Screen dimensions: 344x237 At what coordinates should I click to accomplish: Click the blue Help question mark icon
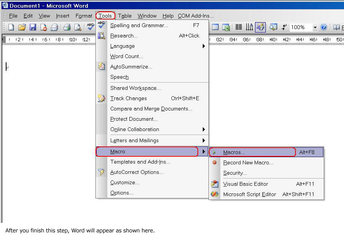coord(324,27)
